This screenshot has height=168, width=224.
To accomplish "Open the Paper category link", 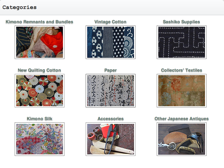I will (111, 70).
